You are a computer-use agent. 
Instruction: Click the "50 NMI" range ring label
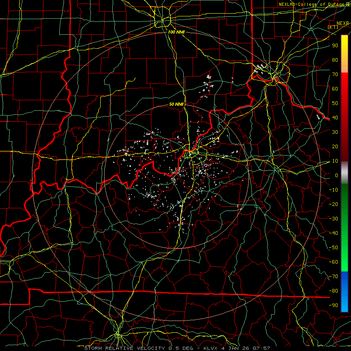pos(176,104)
